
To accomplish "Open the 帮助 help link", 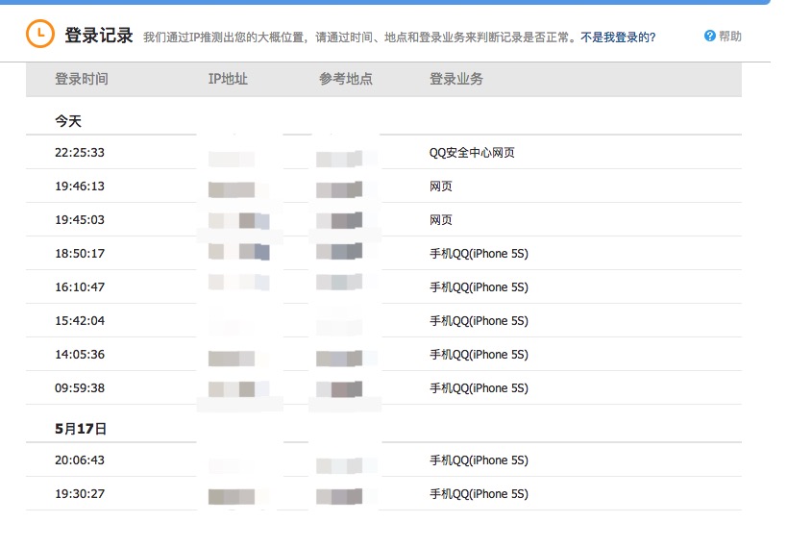I will (x=729, y=37).
